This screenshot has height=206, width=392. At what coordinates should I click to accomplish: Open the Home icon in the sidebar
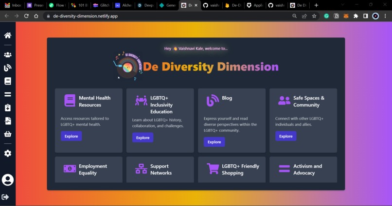click(x=8, y=35)
